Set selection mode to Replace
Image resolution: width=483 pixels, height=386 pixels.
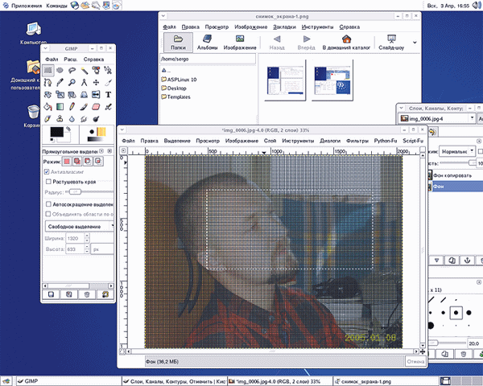tap(67, 162)
